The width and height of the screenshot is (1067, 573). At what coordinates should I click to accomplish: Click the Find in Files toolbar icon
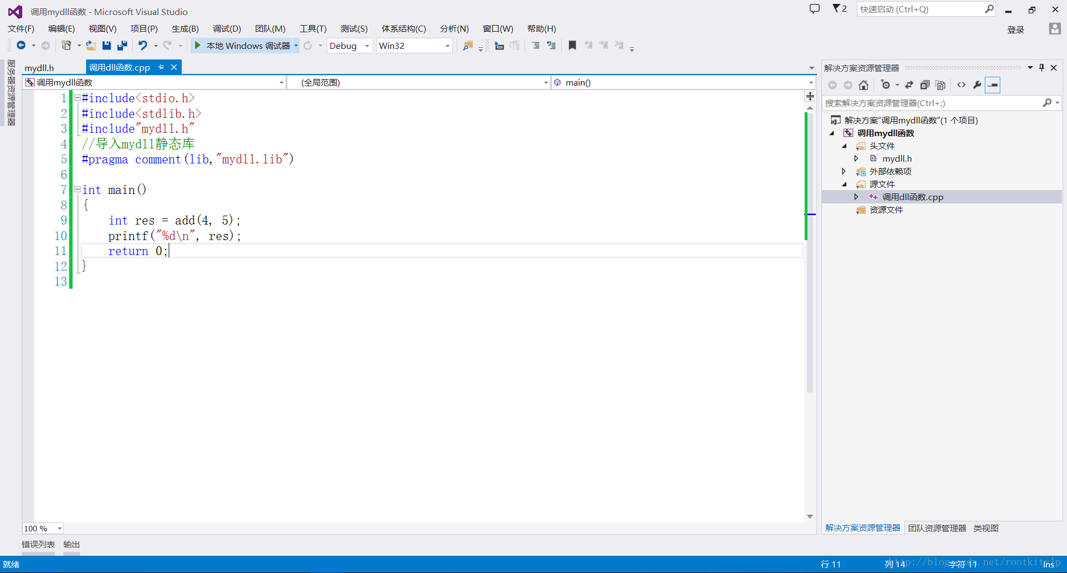click(468, 46)
